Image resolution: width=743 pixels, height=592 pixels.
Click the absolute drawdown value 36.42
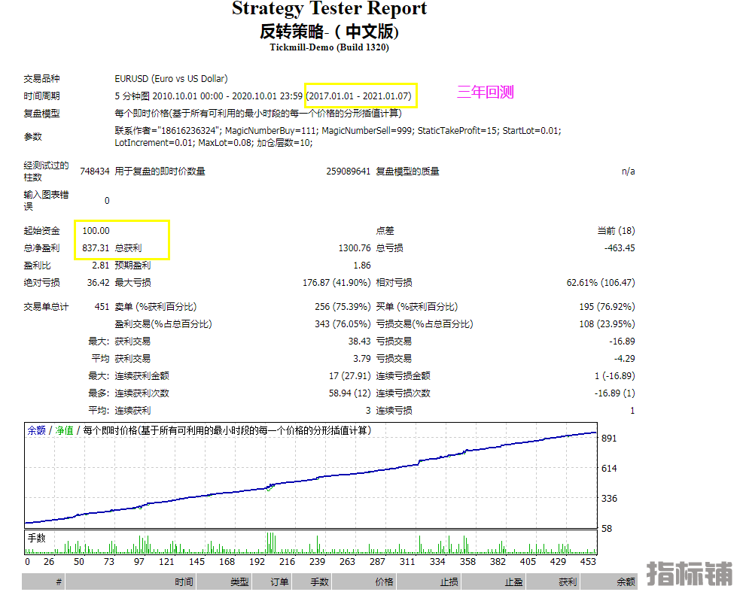[x=98, y=283]
